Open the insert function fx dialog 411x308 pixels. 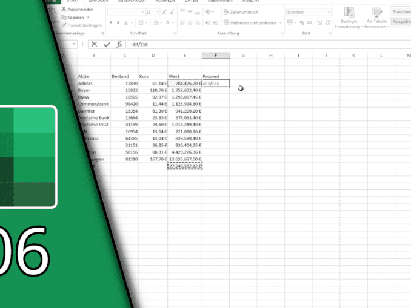point(119,45)
